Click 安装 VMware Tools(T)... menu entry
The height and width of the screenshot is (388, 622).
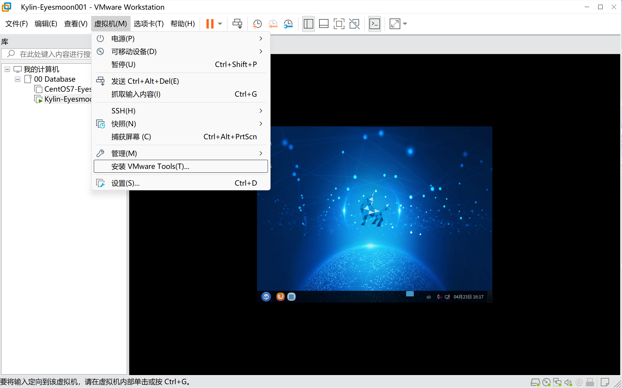[181, 166]
